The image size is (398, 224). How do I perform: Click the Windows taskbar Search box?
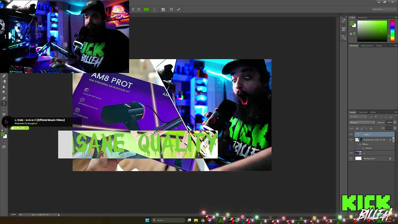[x=168, y=220]
